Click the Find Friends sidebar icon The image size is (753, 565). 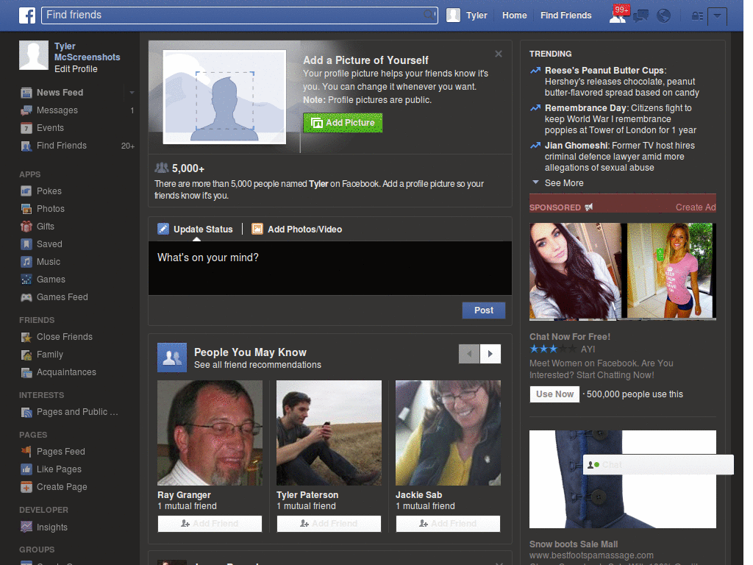(26, 146)
